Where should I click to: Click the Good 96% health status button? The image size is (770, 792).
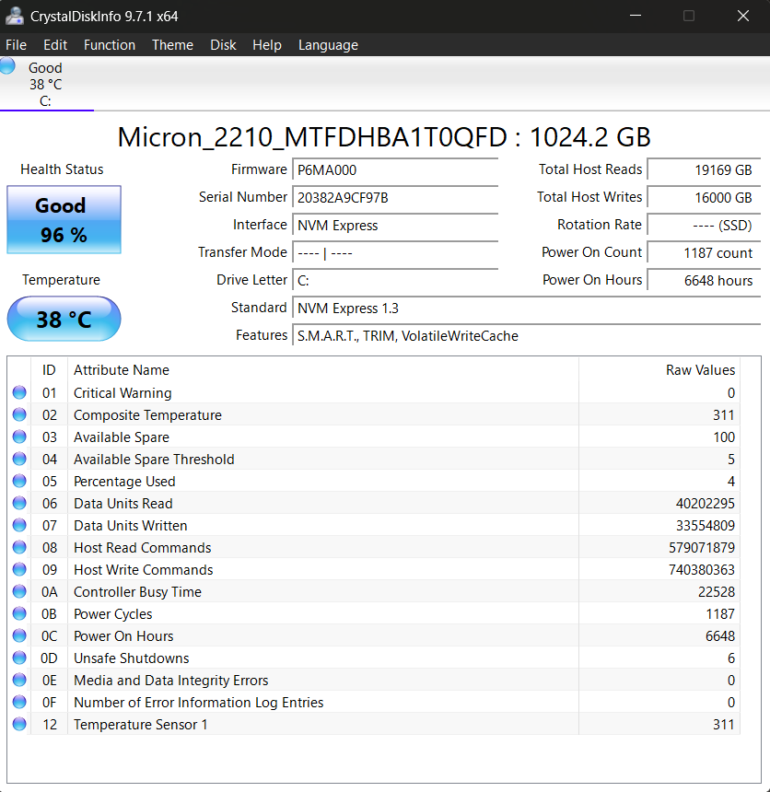(x=64, y=219)
